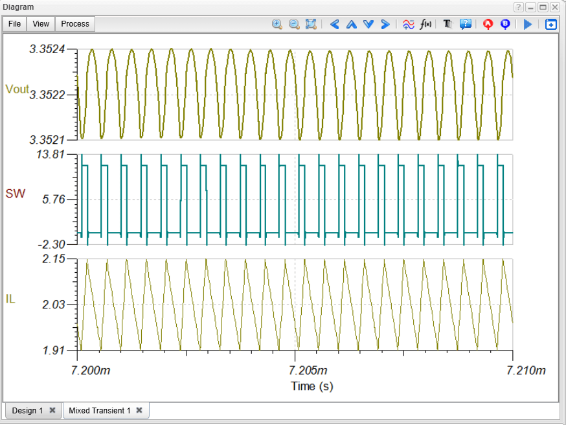Click the zoom in magnifier icon
The height and width of the screenshot is (427, 566).
[277, 24]
